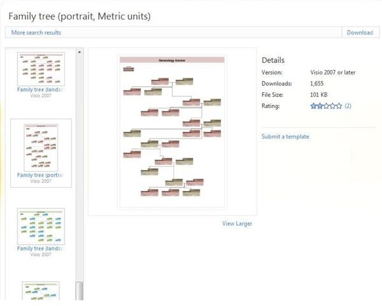Rate with the fifth star

[x=339, y=106]
